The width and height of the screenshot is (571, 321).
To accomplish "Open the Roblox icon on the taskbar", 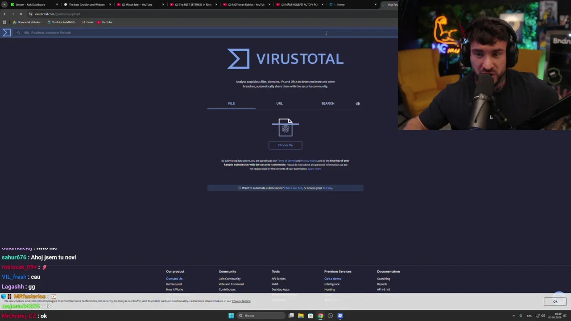I will pos(340,316).
